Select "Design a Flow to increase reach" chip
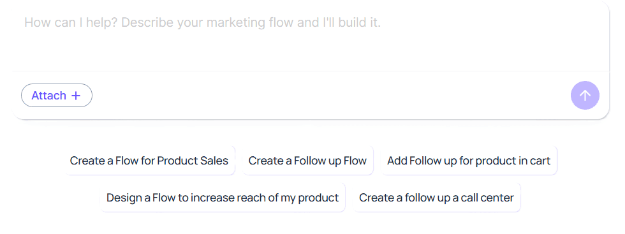 coord(223,197)
